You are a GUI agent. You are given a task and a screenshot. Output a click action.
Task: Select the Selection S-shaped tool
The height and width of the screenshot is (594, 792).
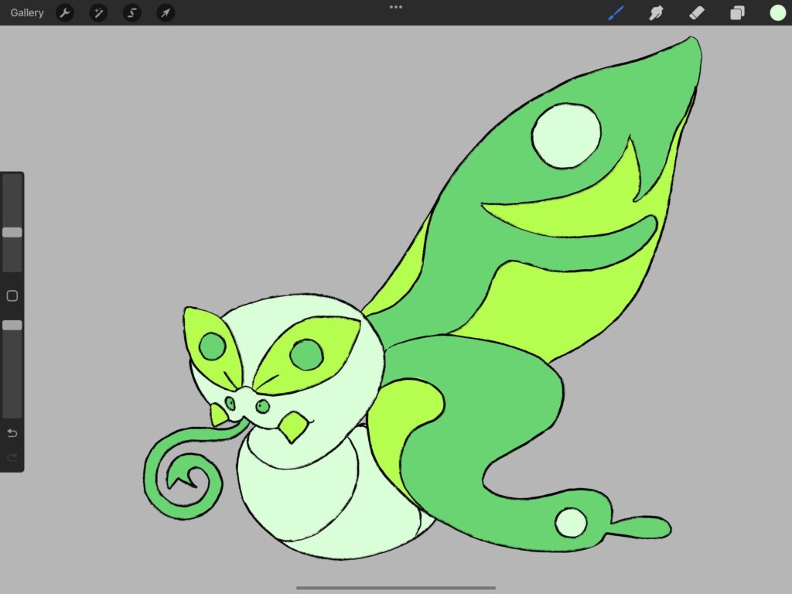click(131, 12)
